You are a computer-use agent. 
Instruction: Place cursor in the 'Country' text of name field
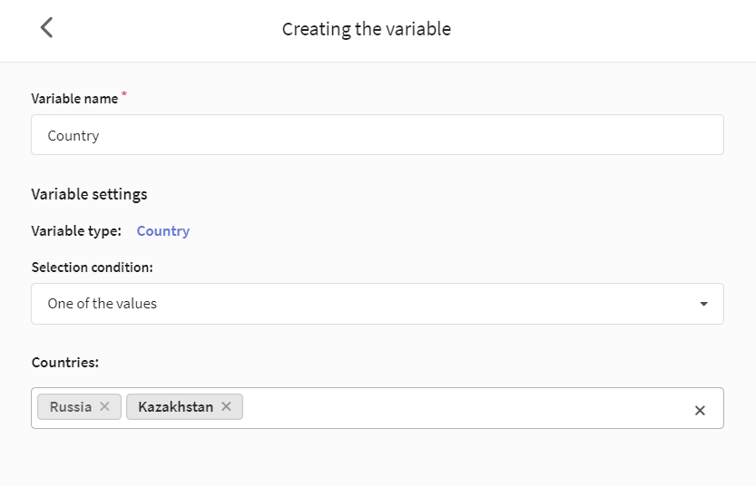pyautogui.click(x=74, y=136)
